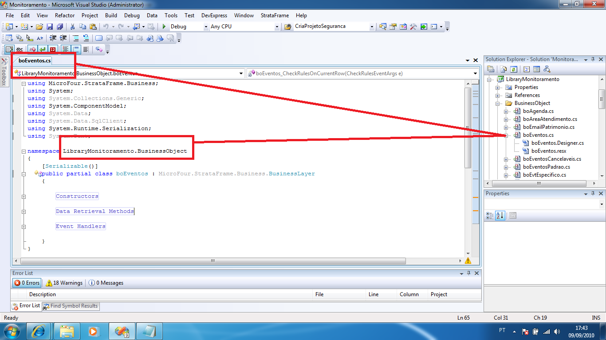Screen dimensions: 606x340
Task: Click the Cut scissors icon
Action: (72, 27)
